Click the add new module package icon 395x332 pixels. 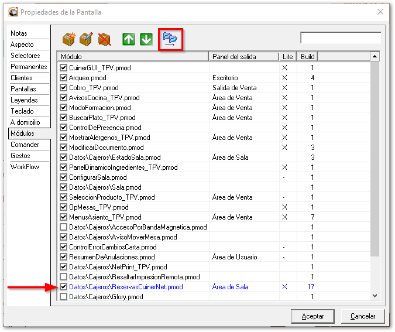(x=69, y=39)
